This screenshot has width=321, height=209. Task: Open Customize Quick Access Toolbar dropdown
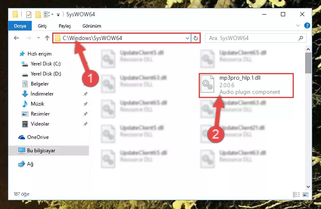[x=58, y=15]
